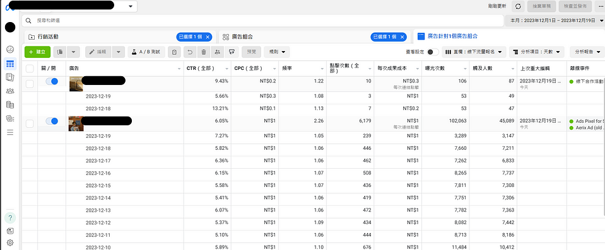605x250 pixels.
Task: Close the selected chip on 廣告組合 tab
Action: coord(402,37)
